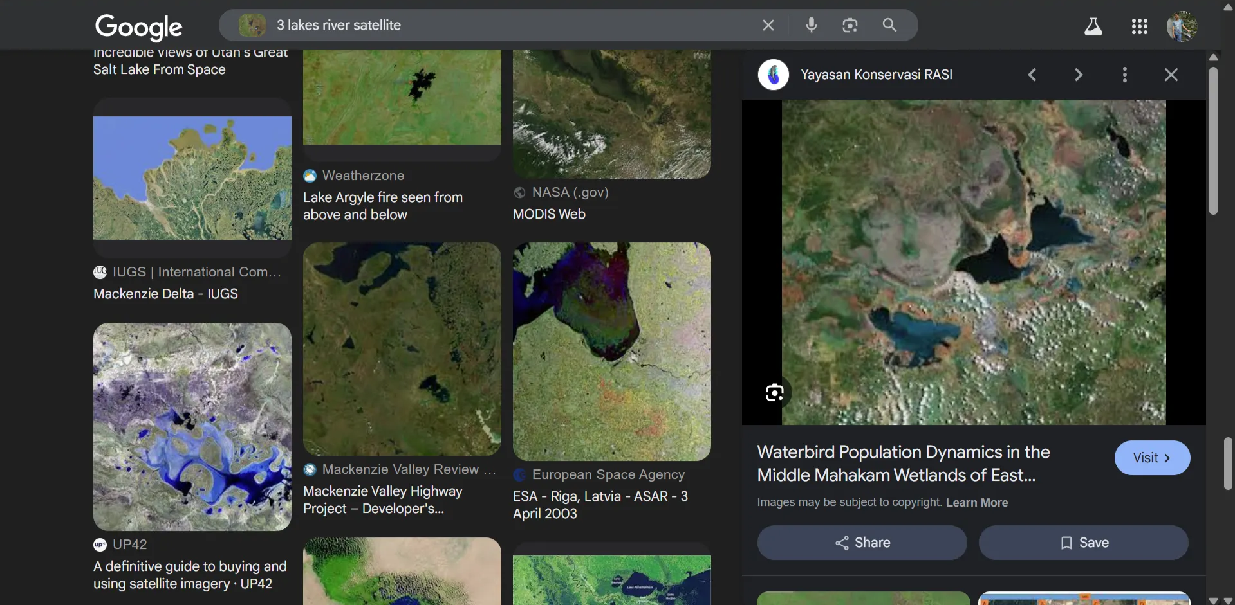
Task: Clear the search box text
Action: click(x=768, y=25)
